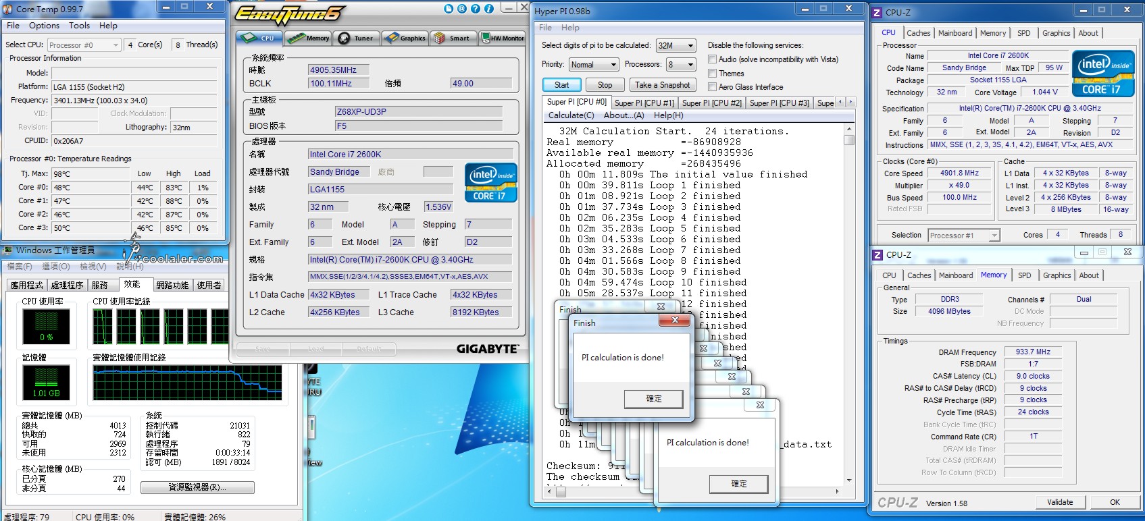
Task: Click the up arrow of Hyper PI log scrollbar
Action: click(849, 130)
